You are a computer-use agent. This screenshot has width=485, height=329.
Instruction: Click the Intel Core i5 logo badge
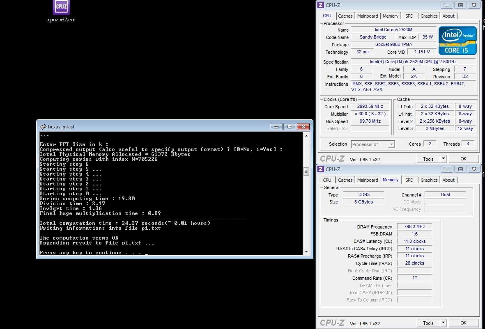[457, 41]
